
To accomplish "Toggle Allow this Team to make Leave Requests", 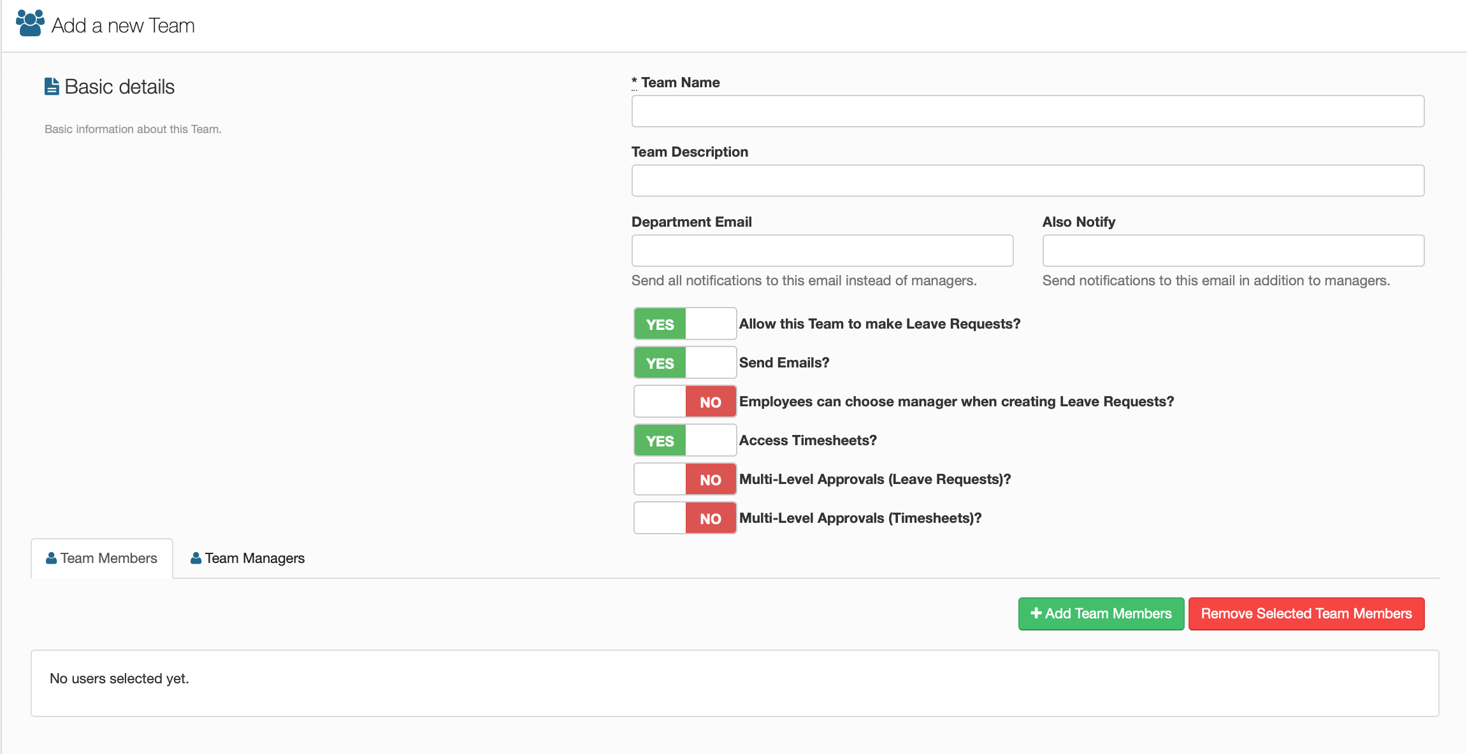I will [685, 324].
